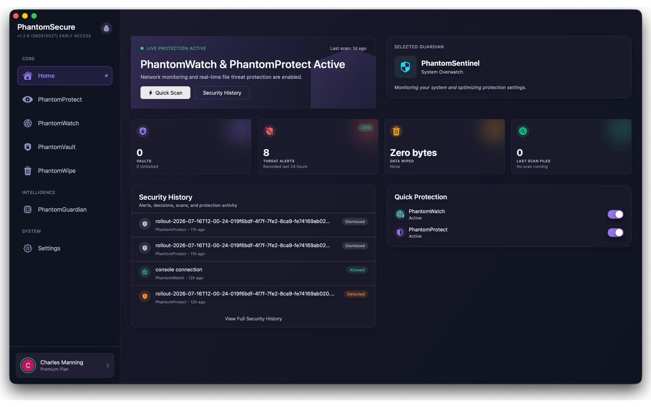Click the PhantomWipe trash icon in sidebar
651x407 pixels.
pos(28,171)
